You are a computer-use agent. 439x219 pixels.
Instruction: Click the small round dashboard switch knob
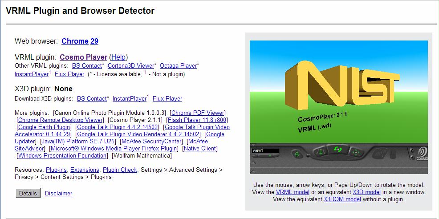[308, 155]
